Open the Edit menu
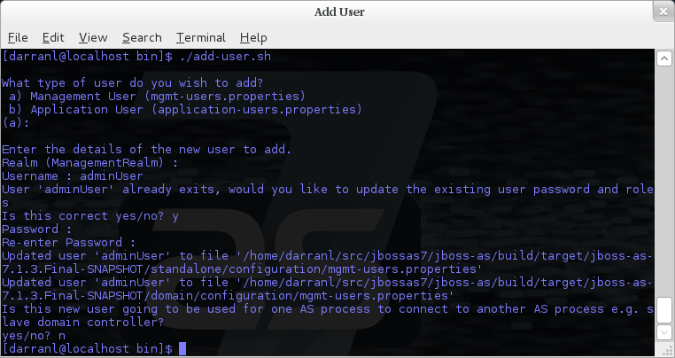 point(53,37)
